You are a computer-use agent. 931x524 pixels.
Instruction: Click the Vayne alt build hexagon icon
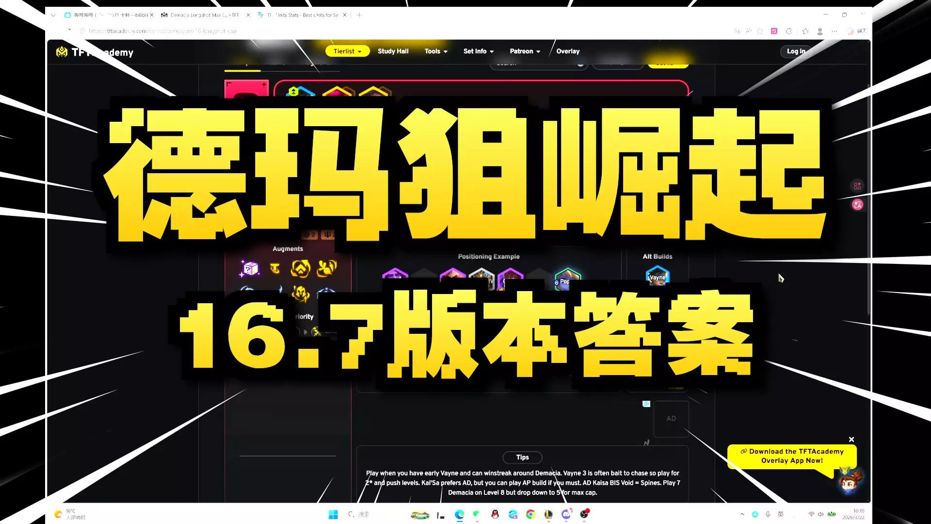tap(657, 276)
